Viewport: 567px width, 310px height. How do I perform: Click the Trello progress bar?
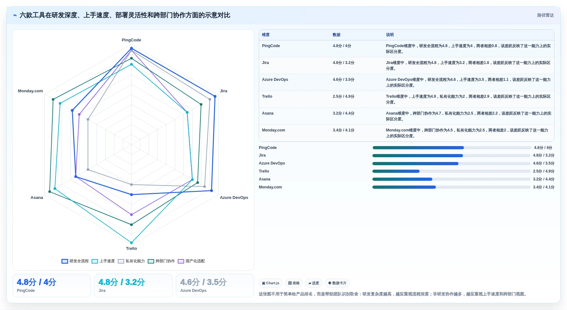[451, 171]
